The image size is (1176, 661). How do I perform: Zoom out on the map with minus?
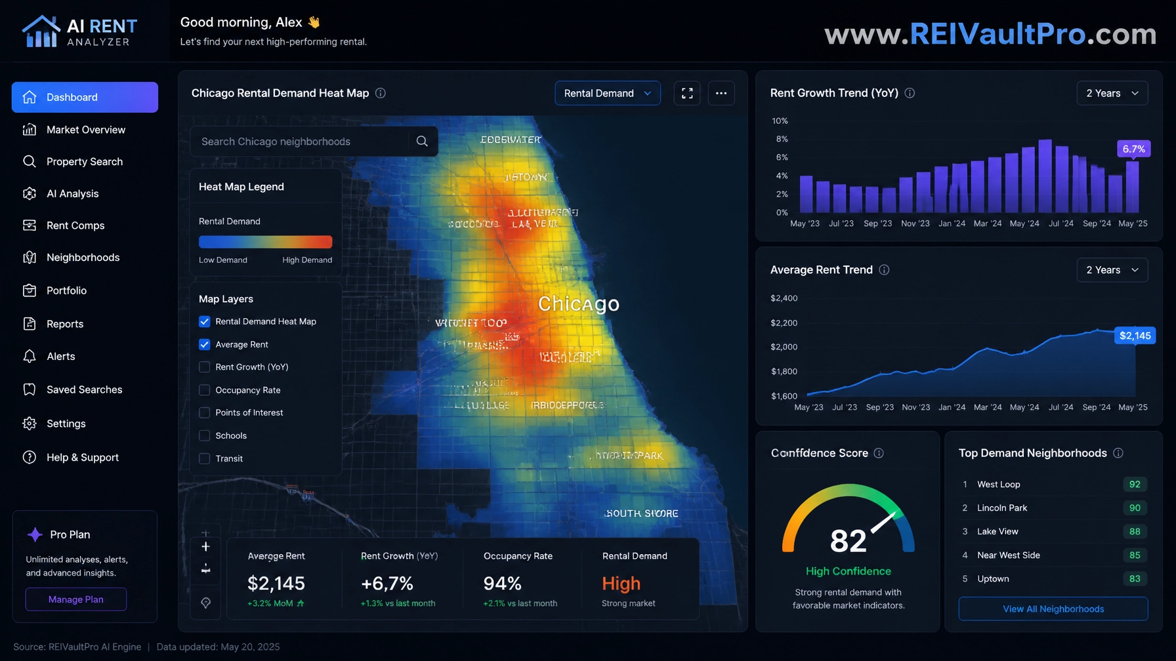[x=205, y=569]
